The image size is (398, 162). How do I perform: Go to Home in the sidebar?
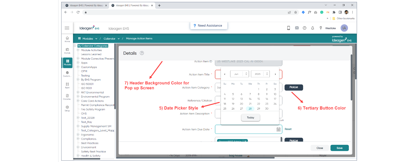[67, 39]
